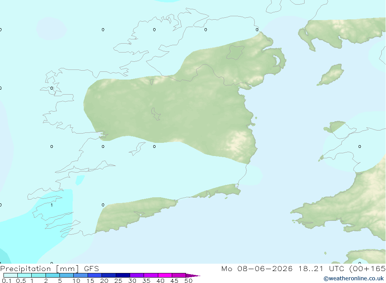Pick the 35–40 mm purple legend swatch
Viewport: 386px width, 283px height.
coord(151,275)
